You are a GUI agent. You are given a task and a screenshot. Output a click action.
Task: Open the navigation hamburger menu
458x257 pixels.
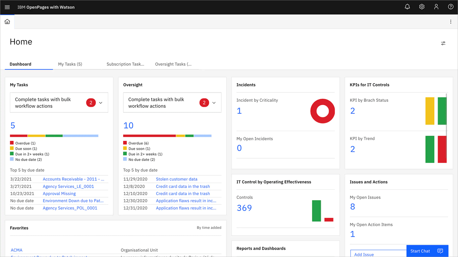(x=7, y=7)
